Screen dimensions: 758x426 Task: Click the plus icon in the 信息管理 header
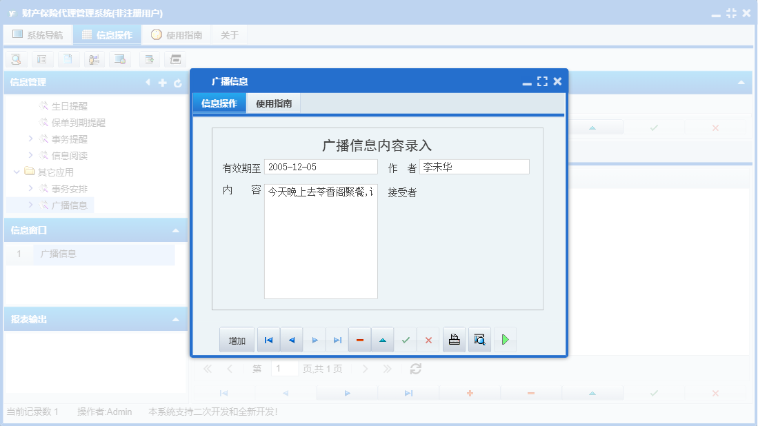click(x=162, y=83)
